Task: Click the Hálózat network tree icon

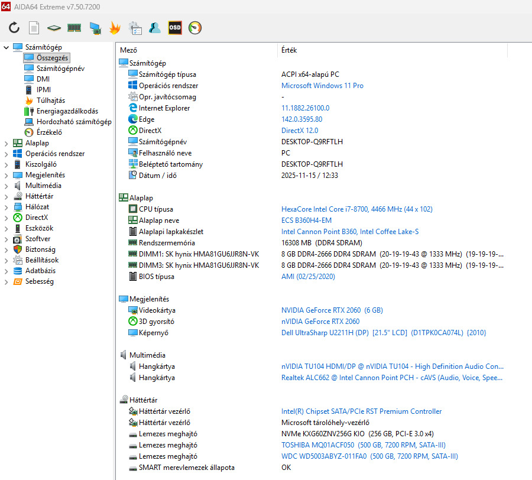Action: (18, 206)
